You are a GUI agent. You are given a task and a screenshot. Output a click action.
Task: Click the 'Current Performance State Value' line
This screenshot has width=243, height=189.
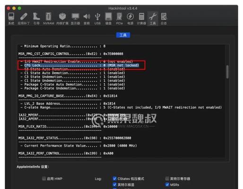pyautogui.click(x=78, y=146)
